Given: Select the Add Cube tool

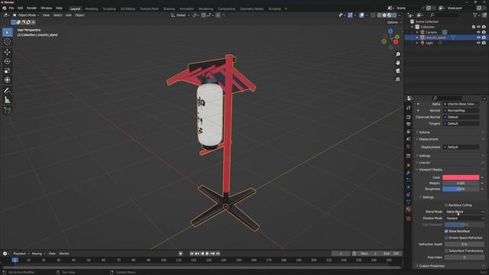Looking at the screenshot, I should click(x=8, y=110).
